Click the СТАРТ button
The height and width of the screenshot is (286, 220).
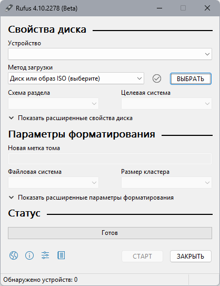click(142, 257)
